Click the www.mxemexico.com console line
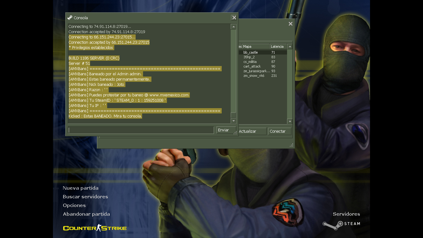 (x=129, y=95)
